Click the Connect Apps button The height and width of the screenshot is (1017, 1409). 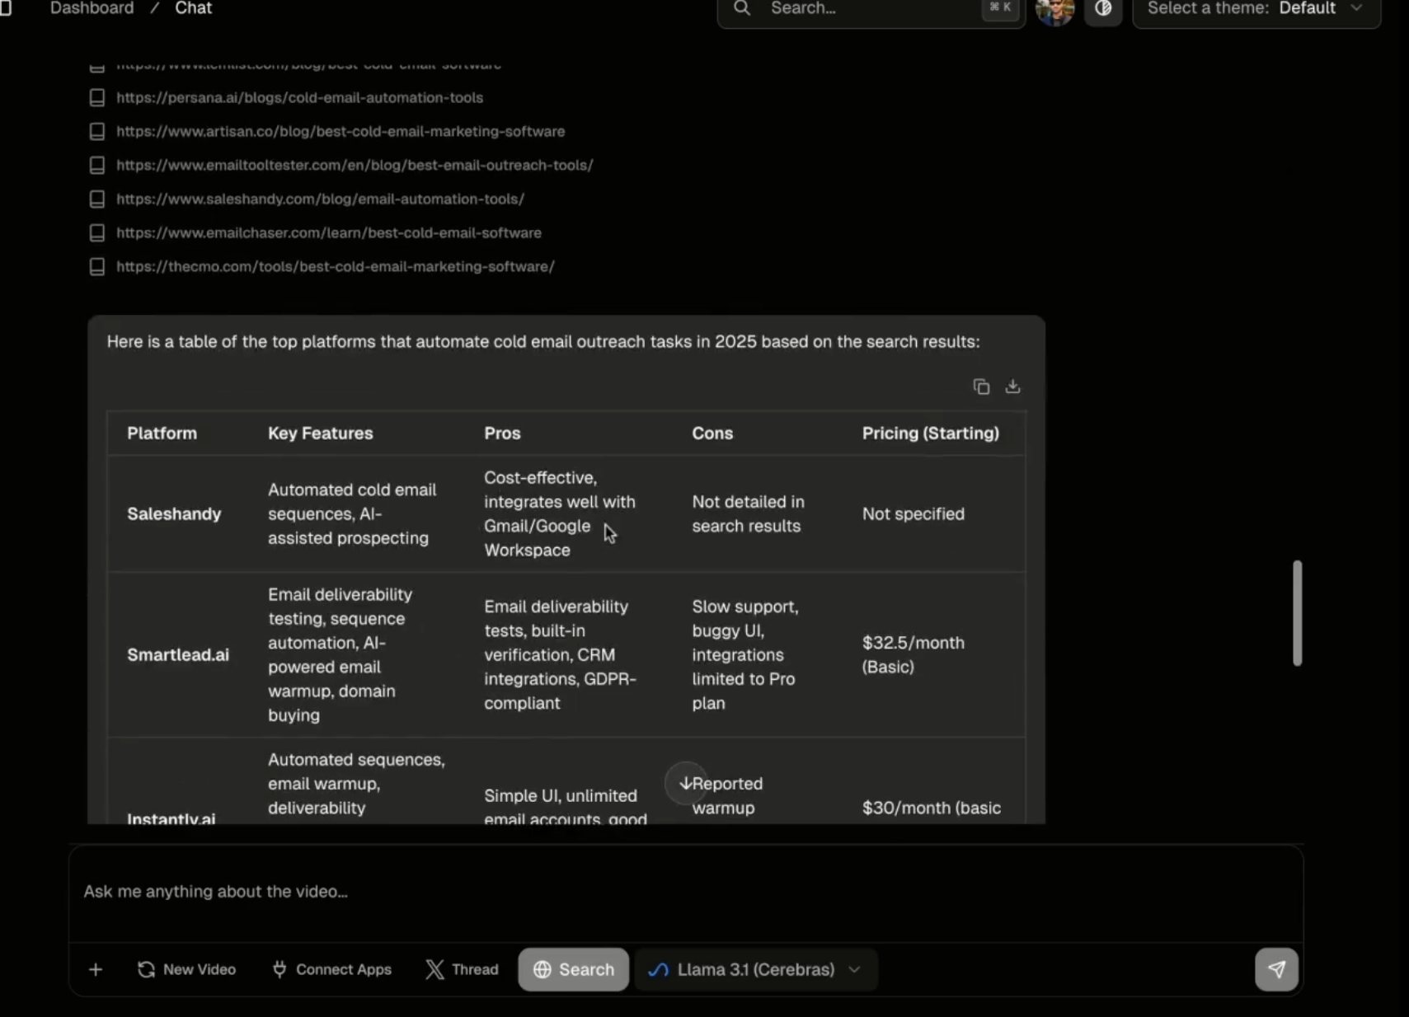[x=331, y=970]
